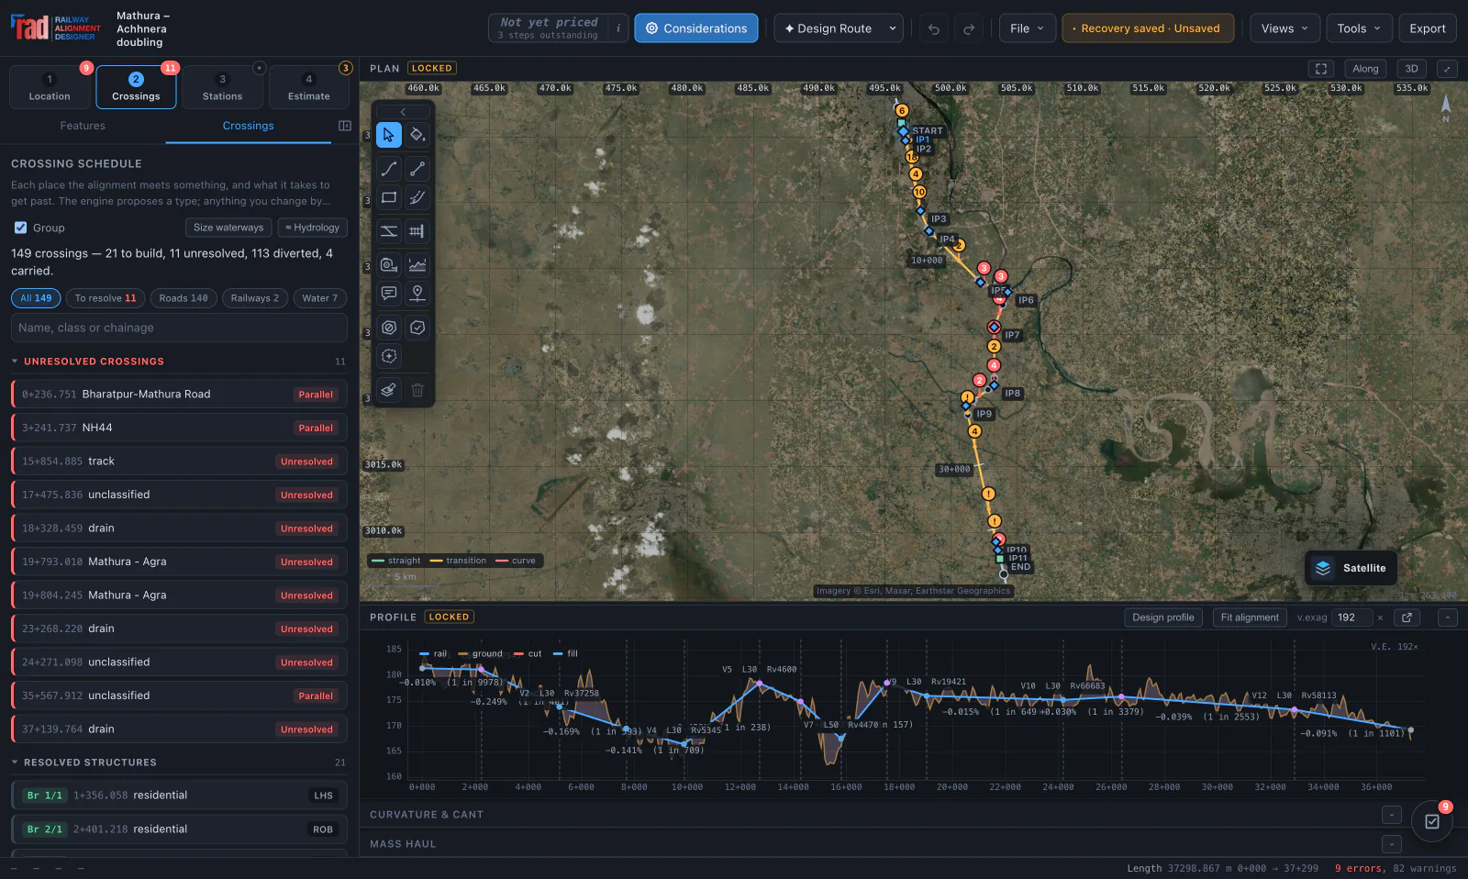1468x879 pixels.
Task: Switch map layer using Satellite button
Action: [1351, 568]
